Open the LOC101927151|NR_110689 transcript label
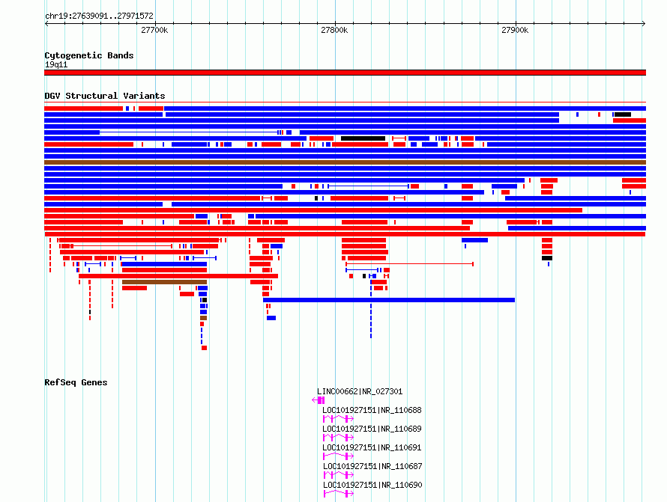 [x=372, y=429]
